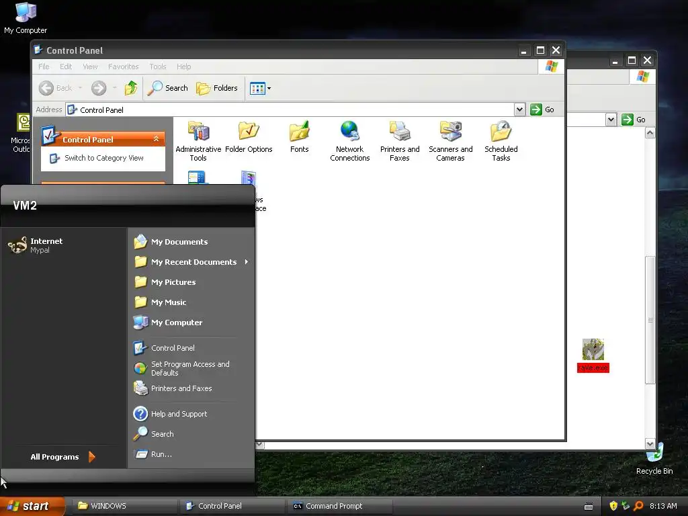Select the highlighted exe file in back window
The height and width of the screenshot is (516, 688).
pyautogui.click(x=593, y=355)
